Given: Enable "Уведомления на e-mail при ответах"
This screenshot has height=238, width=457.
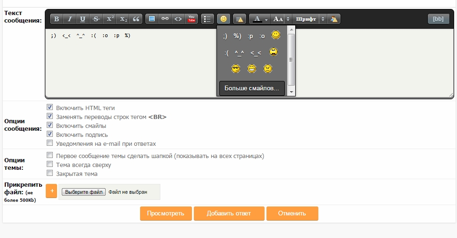Looking at the screenshot, I should pyautogui.click(x=50, y=143).
